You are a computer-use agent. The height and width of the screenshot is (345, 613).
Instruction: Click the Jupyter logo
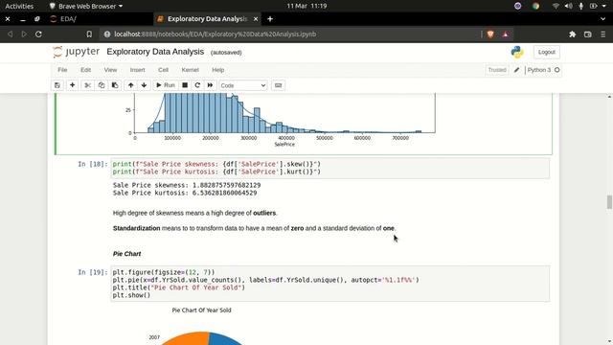(x=77, y=52)
